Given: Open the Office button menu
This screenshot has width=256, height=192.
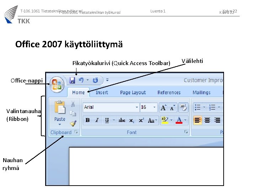Looking at the screenshot, I should pos(57,85).
